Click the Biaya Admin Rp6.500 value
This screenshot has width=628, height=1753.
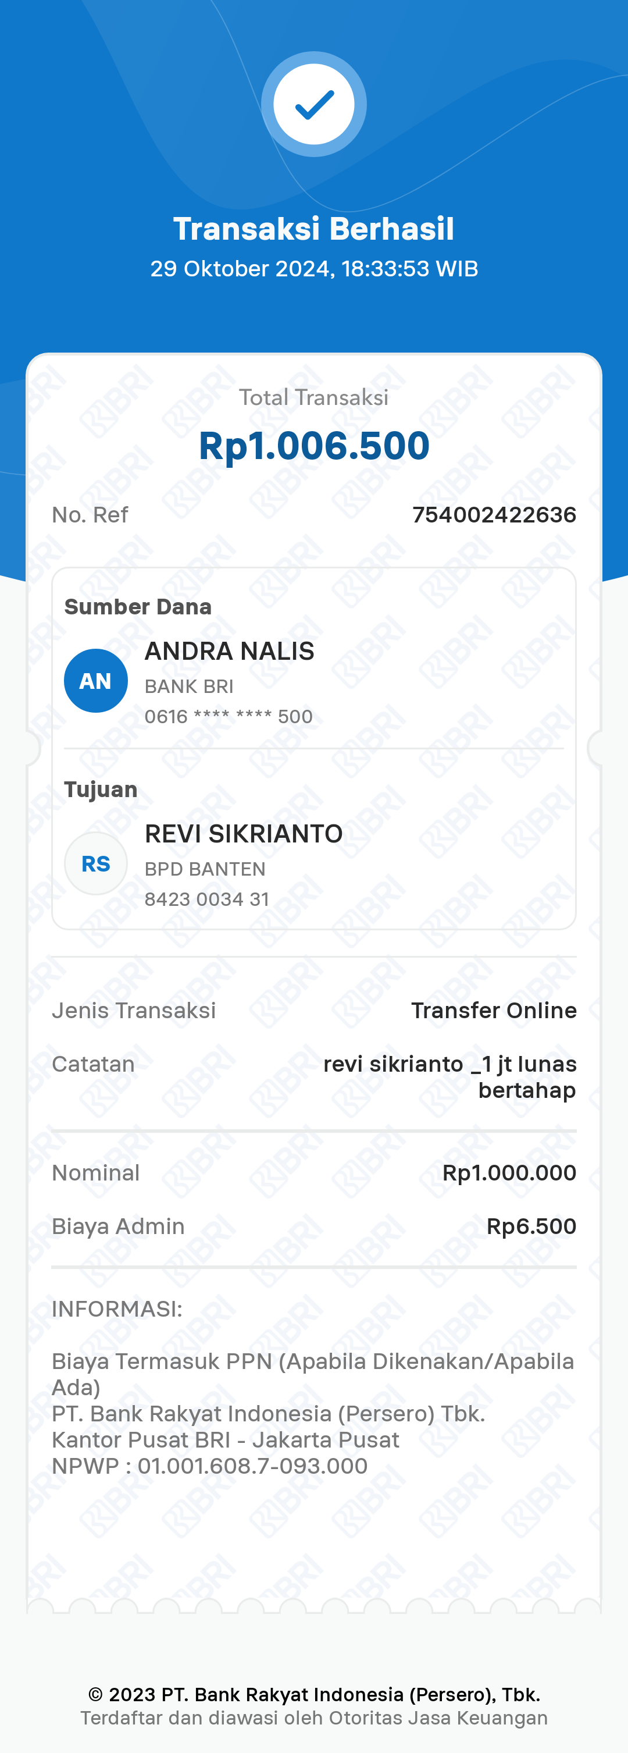coord(531,1226)
